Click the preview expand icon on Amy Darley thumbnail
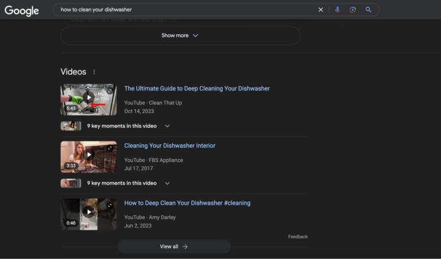Screen dimensions: 441x259 point(110,205)
